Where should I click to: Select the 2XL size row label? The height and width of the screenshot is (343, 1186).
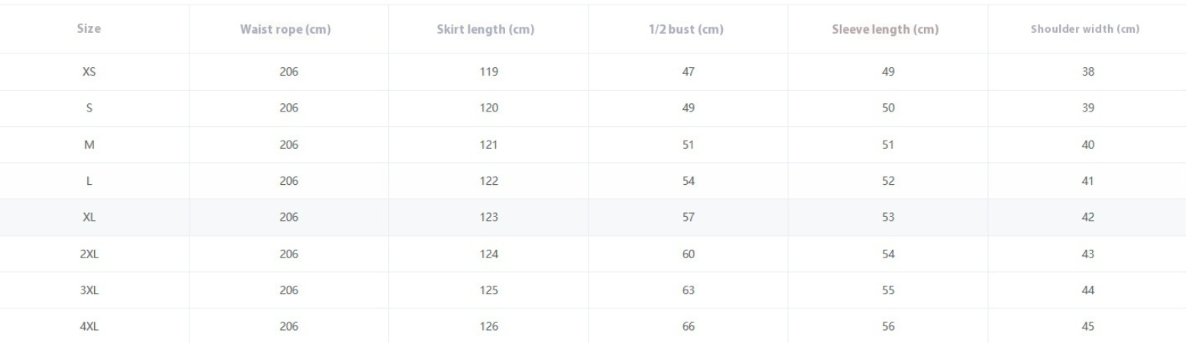89,254
